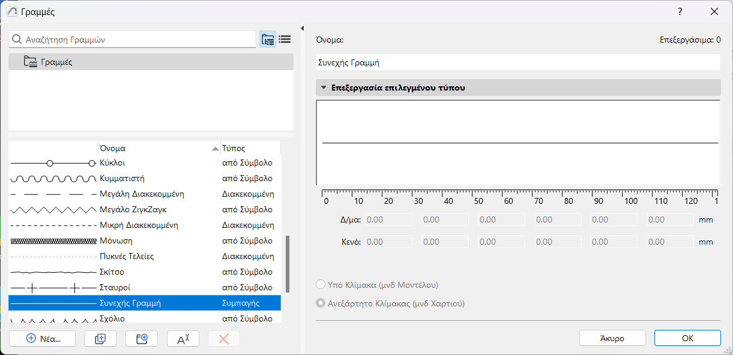Screen dimensions: 733x355
Task: Select the 'Κύκλοι' line type row
Action: pos(145,163)
